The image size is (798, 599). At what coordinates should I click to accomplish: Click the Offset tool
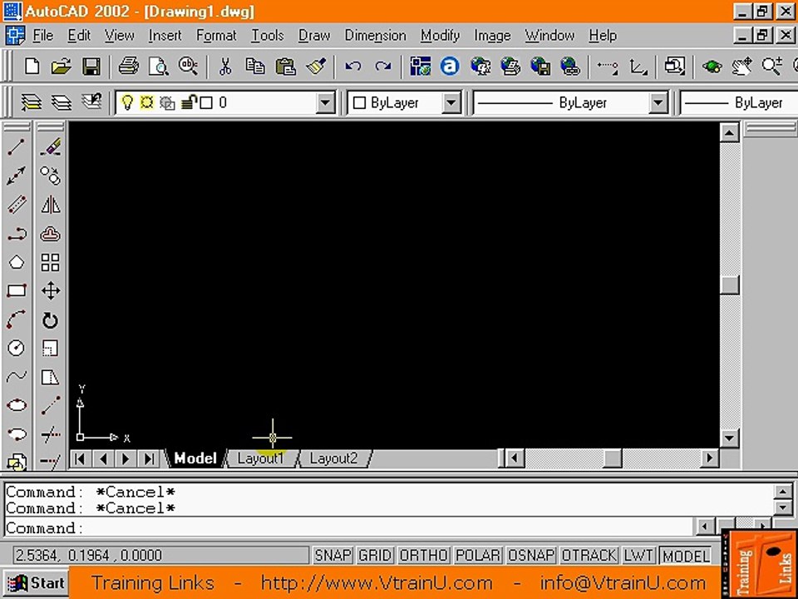[51, 234]
